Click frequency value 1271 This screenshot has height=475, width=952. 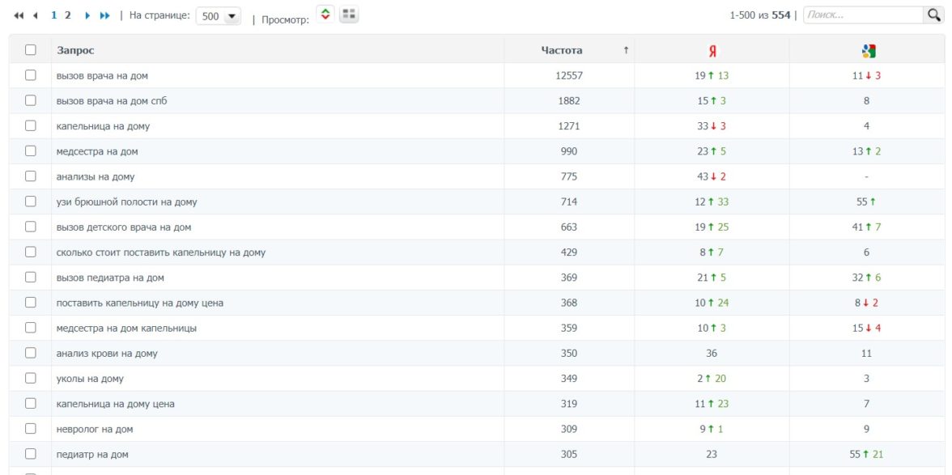coord(569,126)
